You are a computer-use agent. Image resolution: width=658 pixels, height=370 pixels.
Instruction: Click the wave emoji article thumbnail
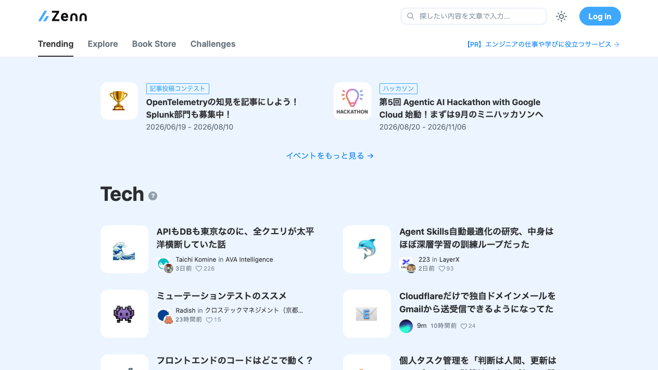124,249
